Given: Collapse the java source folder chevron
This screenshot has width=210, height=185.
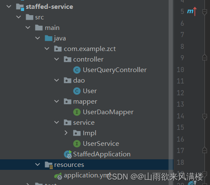Looking at the screenshot, I should [38, 38].
